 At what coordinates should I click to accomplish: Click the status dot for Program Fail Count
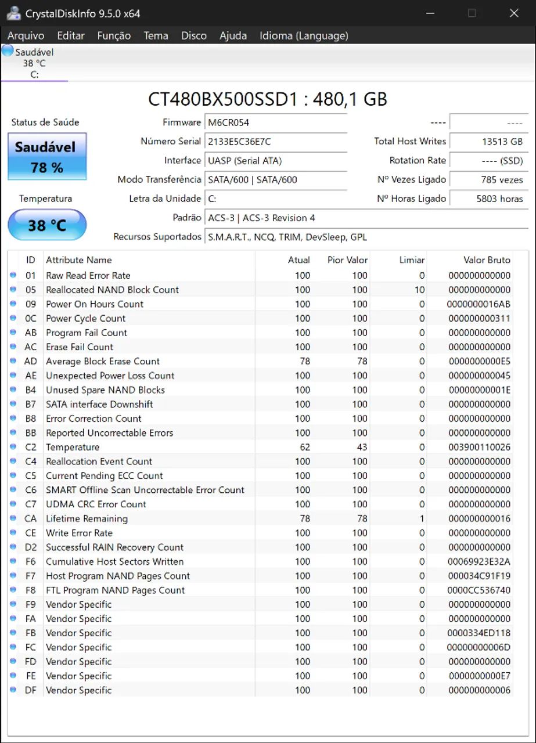click(13, 333)
